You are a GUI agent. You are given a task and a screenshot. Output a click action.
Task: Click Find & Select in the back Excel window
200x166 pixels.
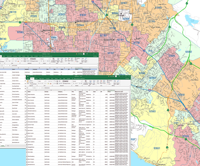[x=86, y=60]
